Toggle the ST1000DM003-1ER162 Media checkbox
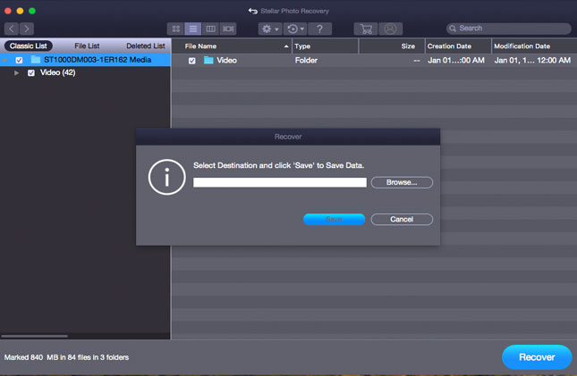 click(x=19, y=60)
